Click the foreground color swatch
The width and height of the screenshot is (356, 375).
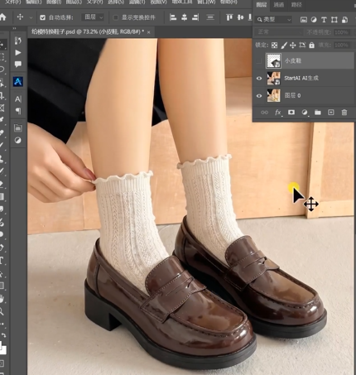2,345
